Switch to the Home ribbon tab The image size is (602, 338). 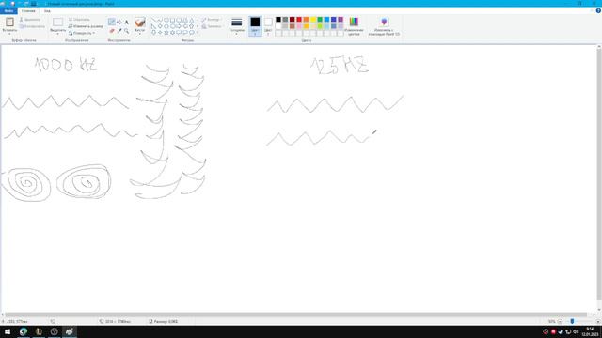tap(28, 11)
